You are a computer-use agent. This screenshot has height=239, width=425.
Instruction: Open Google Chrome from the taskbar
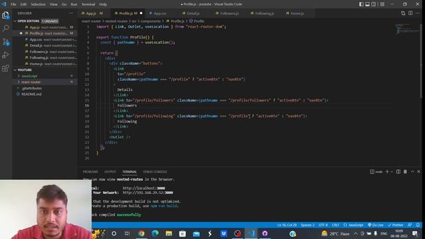click(x=141, y=233)
